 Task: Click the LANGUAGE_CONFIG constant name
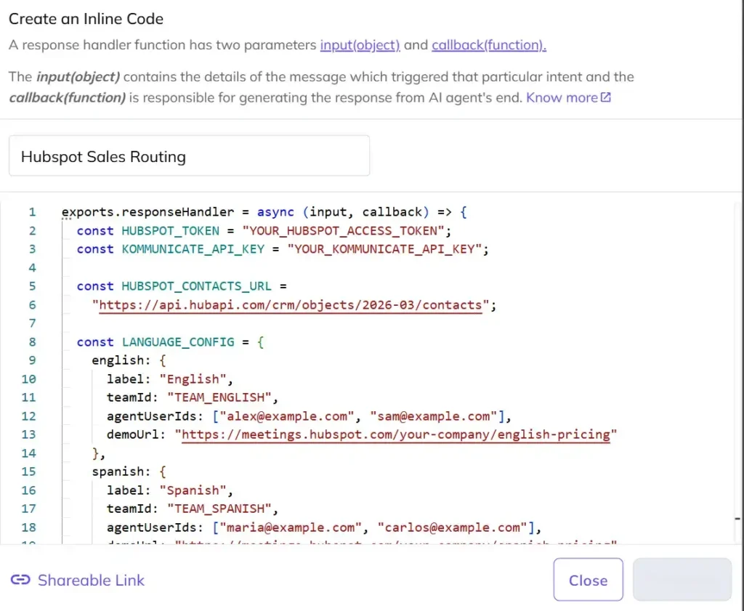(178, 342)
